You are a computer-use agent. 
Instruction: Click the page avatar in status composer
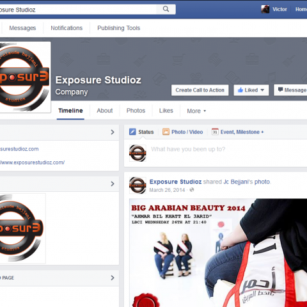point(138,153)
